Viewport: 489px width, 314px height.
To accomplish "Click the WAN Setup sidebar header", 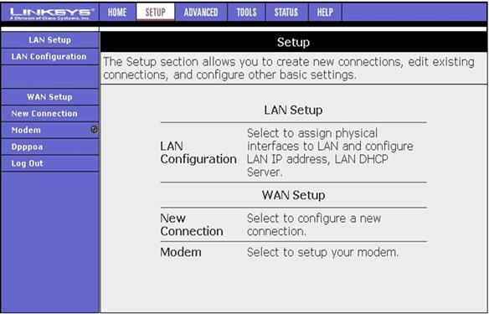I will coord(50,97).
